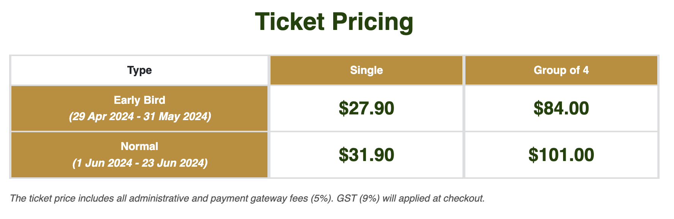Click the 1 Jun 2024 - 23 Jun 2024 date range
The width and height of the screenshot is (674, 219).
[140, 163]
